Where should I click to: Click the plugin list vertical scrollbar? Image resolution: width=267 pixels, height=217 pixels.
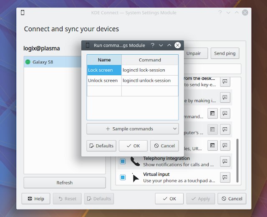pyautogui.click(x=237, y=161)
